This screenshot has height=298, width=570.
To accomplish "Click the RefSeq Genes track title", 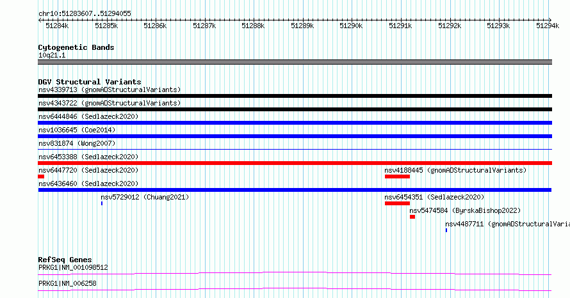I will coord(65,260).
